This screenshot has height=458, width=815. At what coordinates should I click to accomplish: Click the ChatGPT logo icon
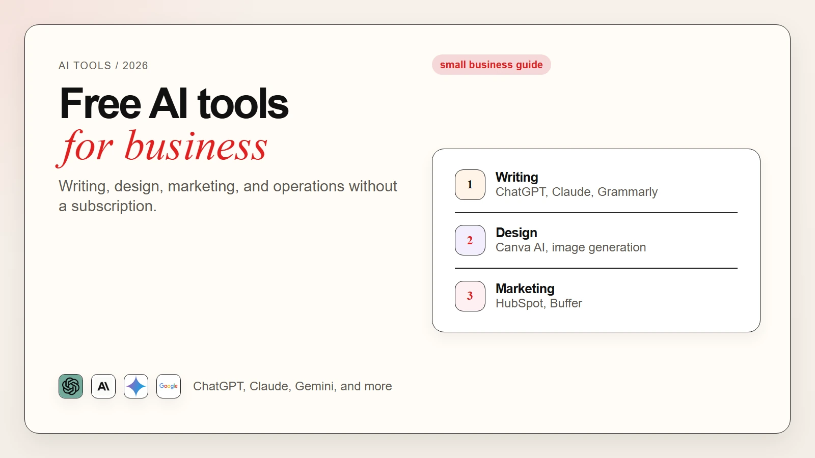tap(71, 386)
